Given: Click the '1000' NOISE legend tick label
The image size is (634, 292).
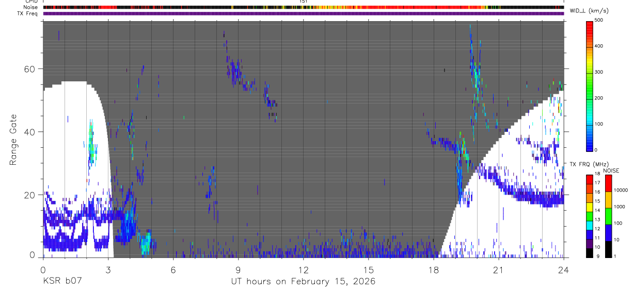Looking at the screenshot, I should [x=620, y=207].
